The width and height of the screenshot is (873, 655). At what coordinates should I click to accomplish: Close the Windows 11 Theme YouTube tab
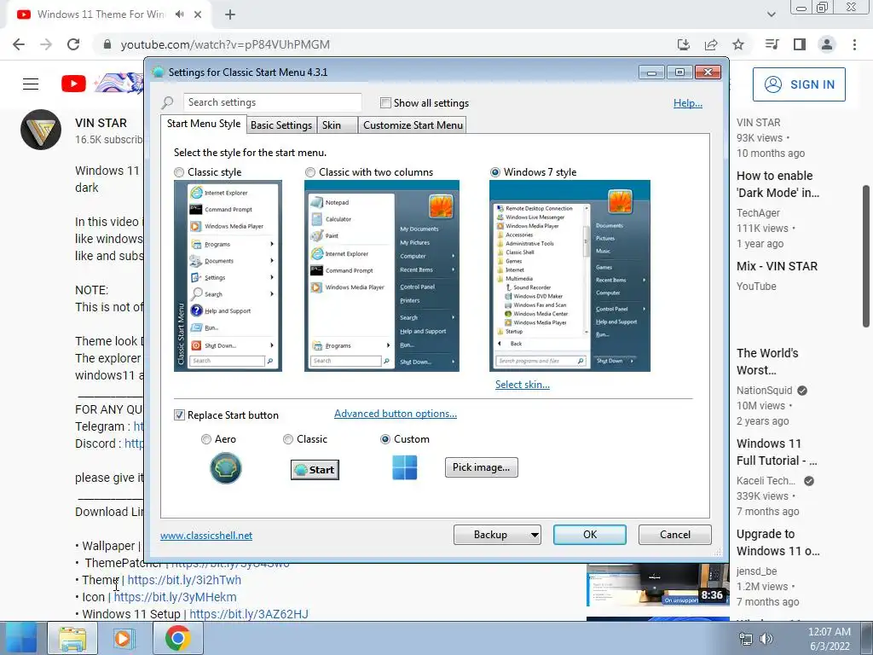(x=198, y=14)
